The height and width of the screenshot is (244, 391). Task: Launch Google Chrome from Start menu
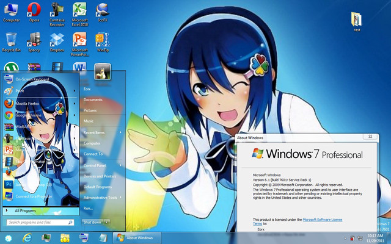tap(40, 115)
